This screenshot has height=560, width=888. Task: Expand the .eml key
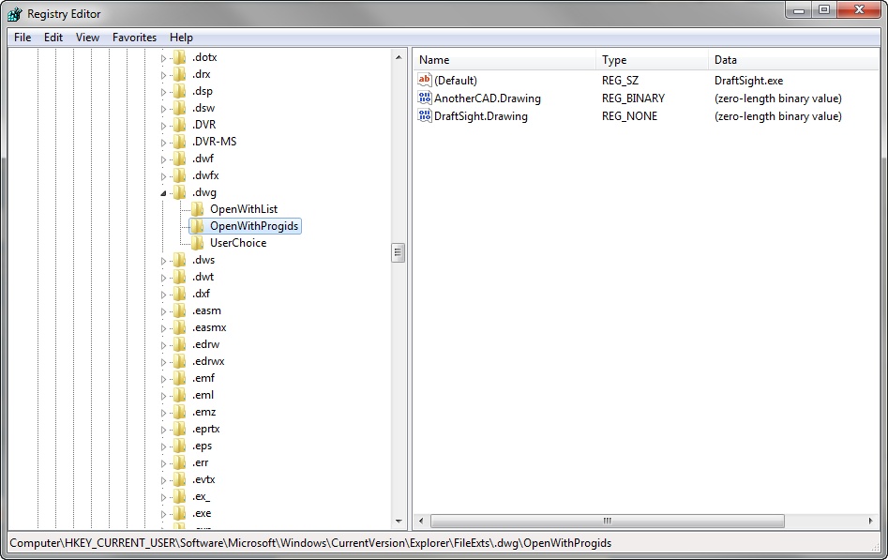tap(163, 396)
